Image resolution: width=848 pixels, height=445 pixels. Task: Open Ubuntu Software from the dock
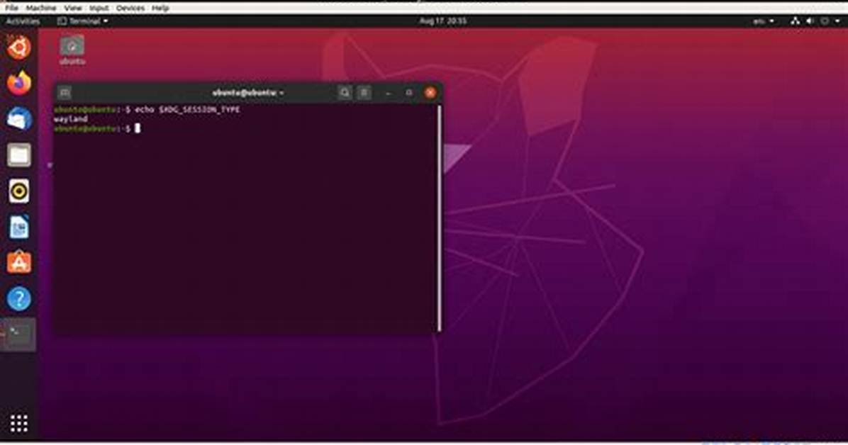(19, 263)
